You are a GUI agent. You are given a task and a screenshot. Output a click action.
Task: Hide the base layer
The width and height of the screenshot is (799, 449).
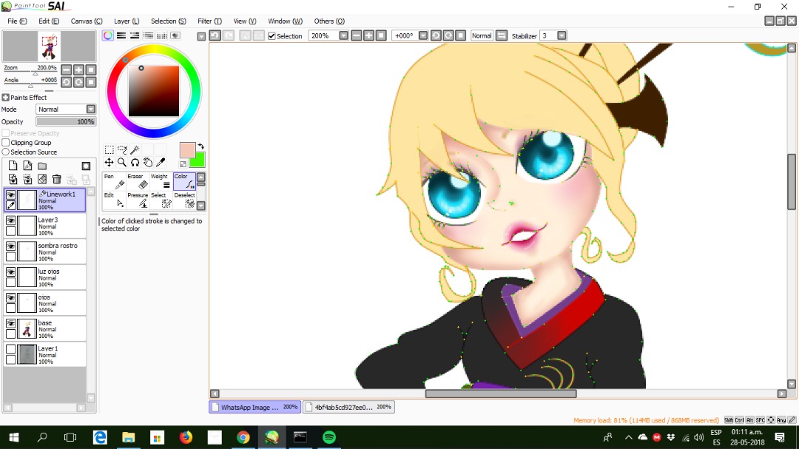pos(10,324)
